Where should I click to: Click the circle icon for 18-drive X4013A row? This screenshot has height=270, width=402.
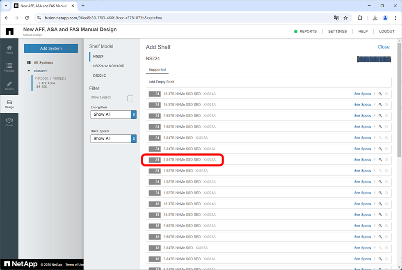tap(386, 226)
